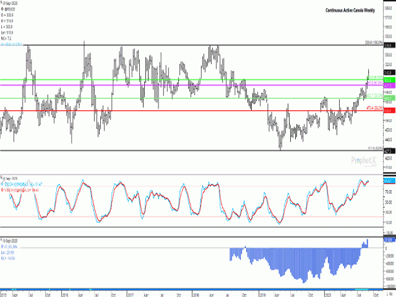Click the net change value NC= 7.2
The width and height of the screenshot is (396, 297).
(6, 38)
